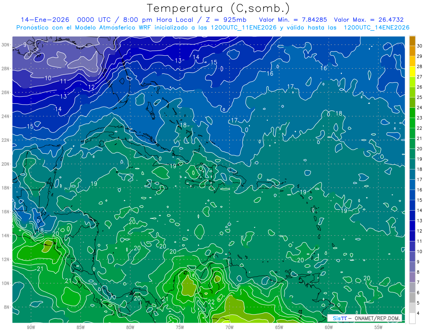Viewport: 429px width, 332px height.
Task: Click the contour label '11' on map
Action: point(63,81)
